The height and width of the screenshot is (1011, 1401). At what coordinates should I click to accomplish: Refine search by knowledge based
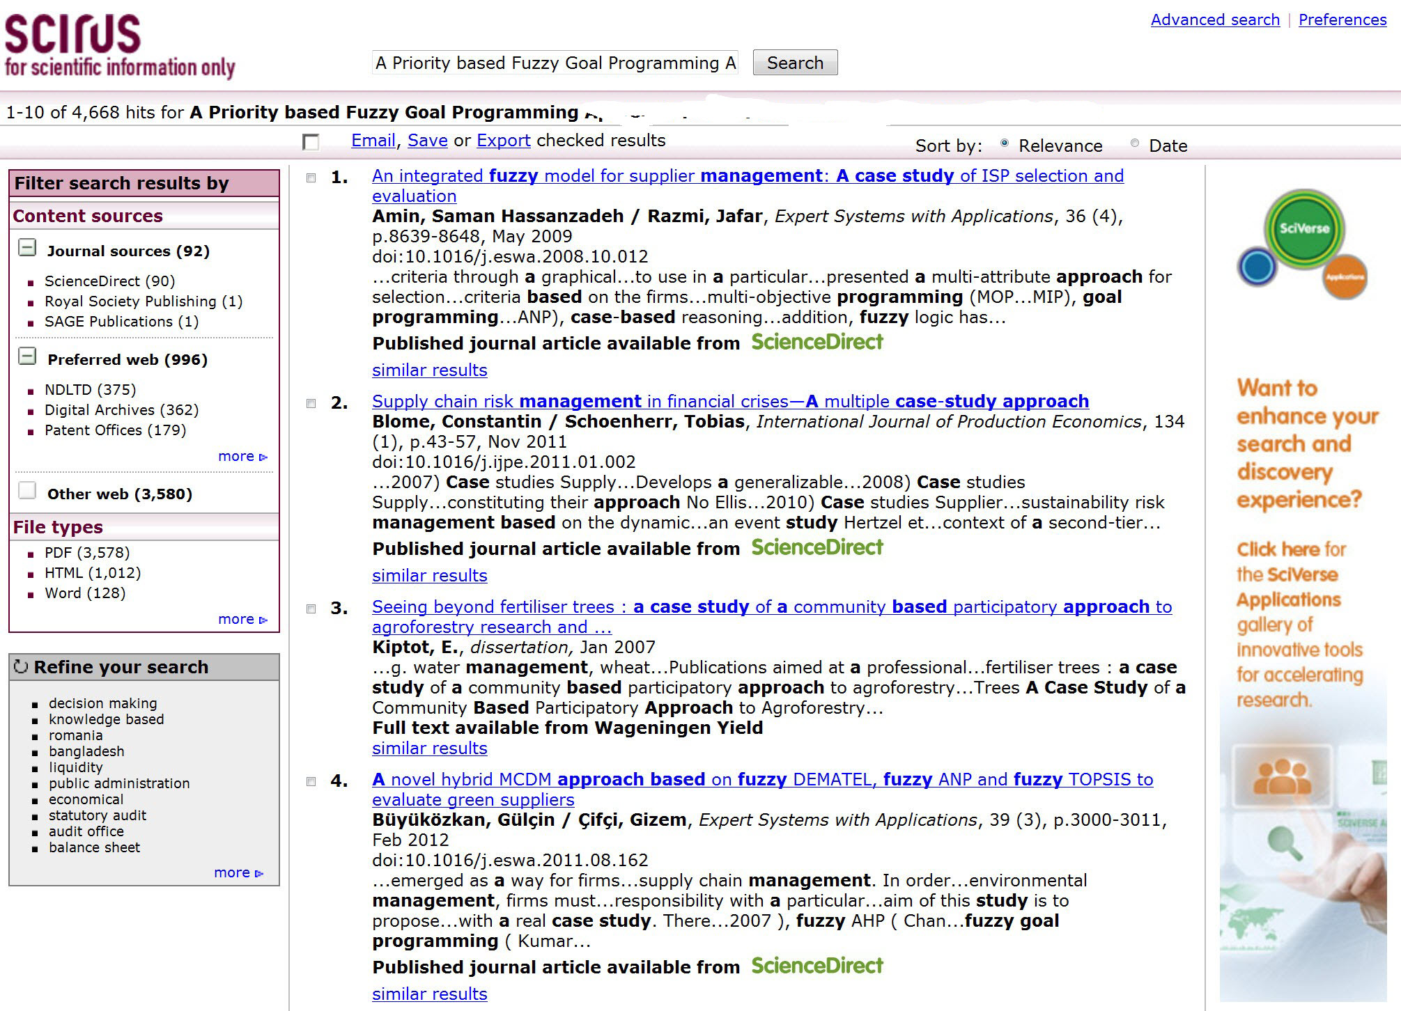click(107, 719)
